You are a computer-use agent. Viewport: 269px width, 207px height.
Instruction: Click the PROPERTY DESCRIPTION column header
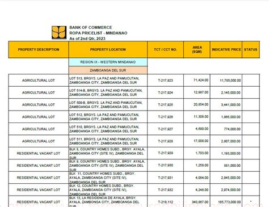point(39,49)
